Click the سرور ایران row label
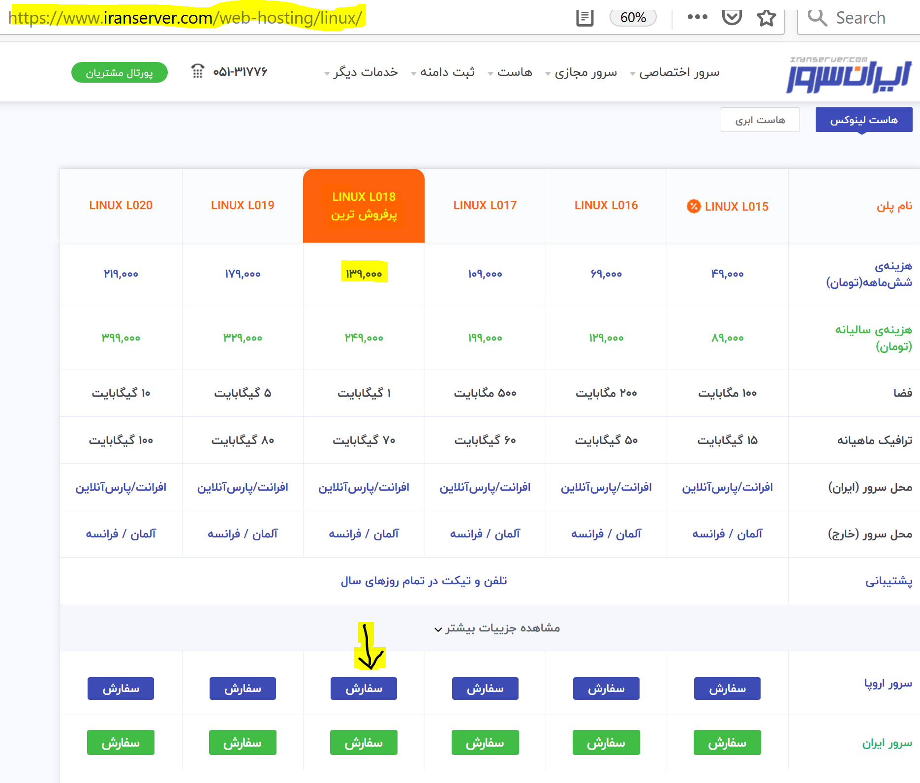The width and height of the screenshot is (920, 783). click(887, 743)
